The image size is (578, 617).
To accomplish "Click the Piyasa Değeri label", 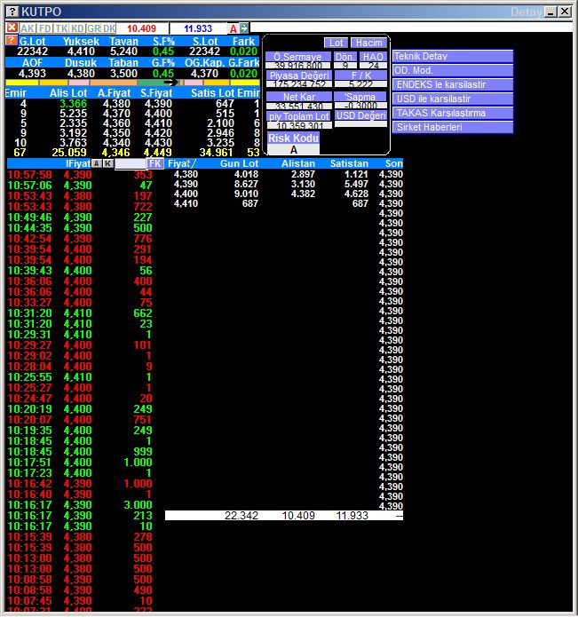I will pyautogui.click(x=299, y=75).
